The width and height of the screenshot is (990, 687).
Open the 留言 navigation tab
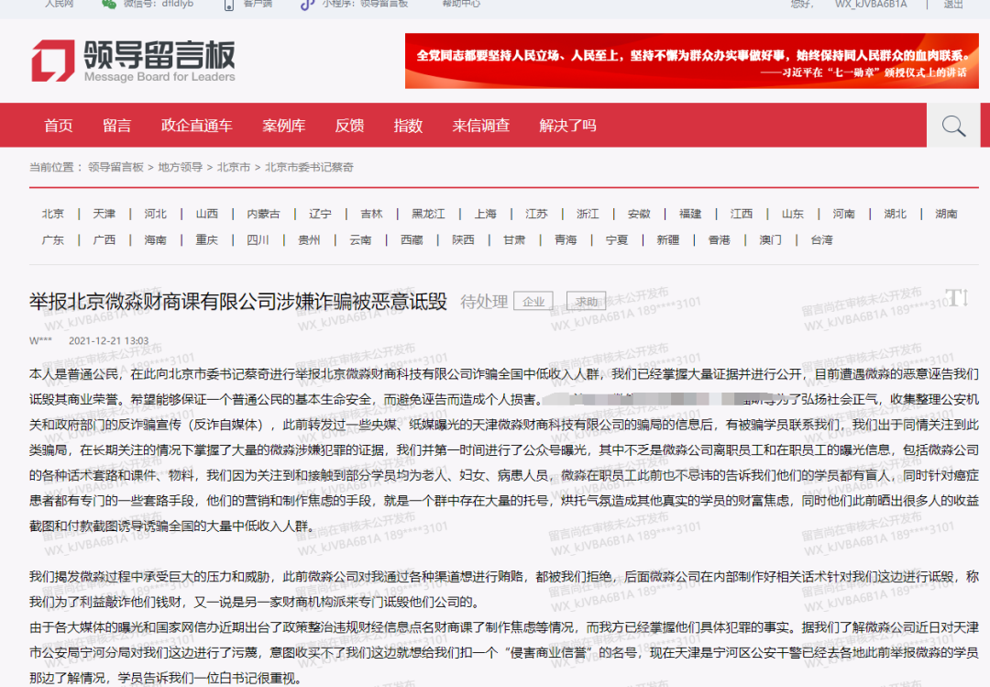tap(116, 126)
